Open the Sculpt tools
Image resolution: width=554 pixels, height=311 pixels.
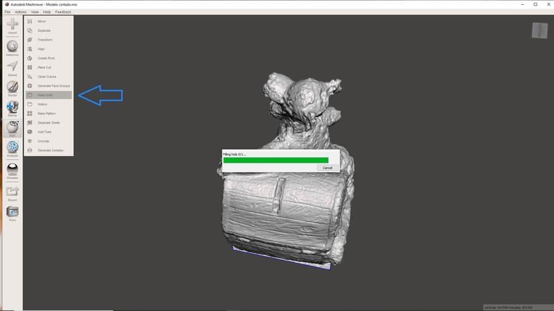12,89
